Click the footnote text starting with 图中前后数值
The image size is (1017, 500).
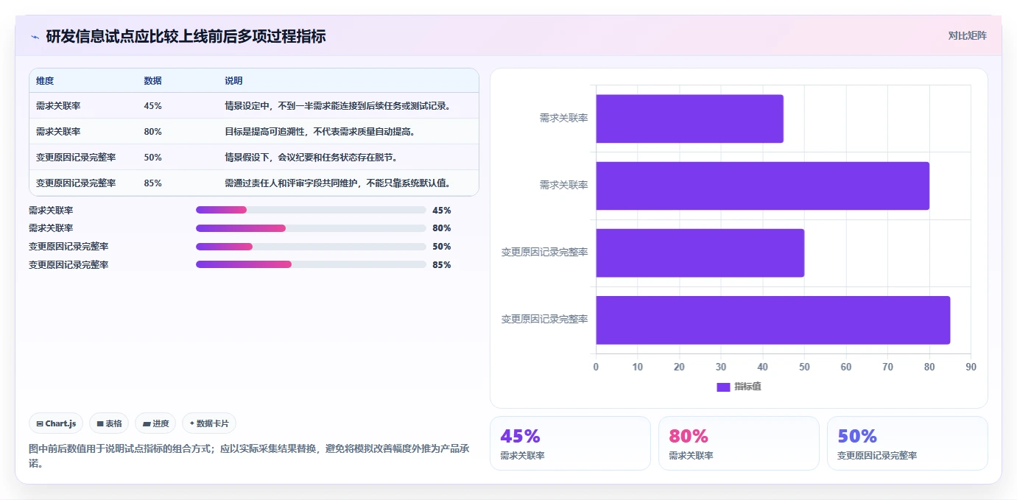coord(249,456)
